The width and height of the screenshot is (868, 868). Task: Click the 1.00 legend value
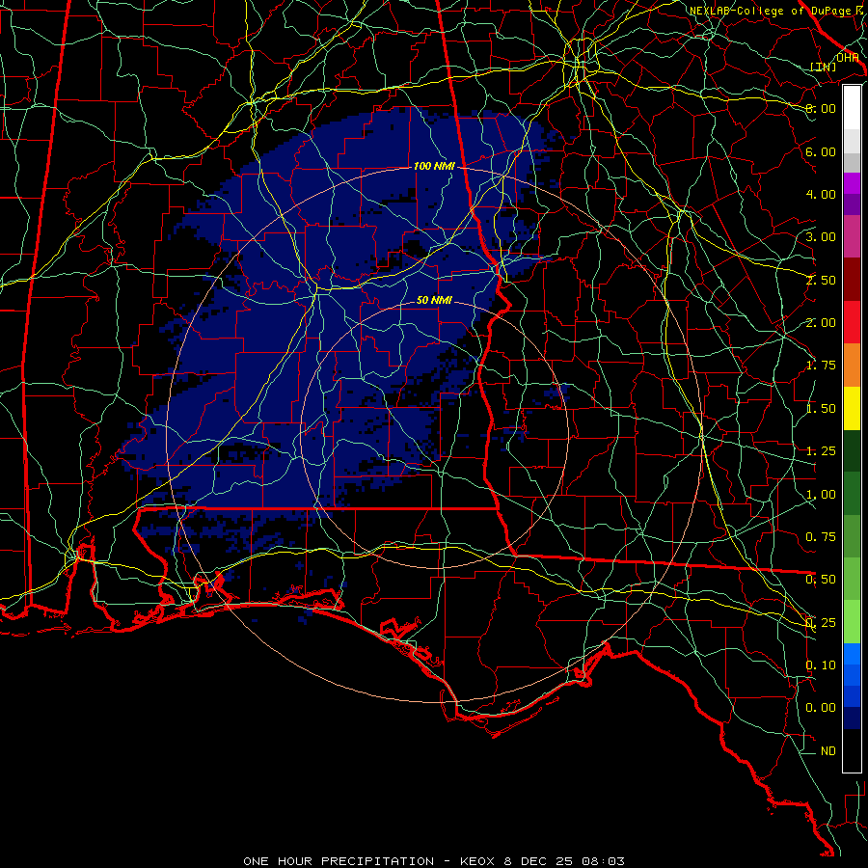click(821, 495)
